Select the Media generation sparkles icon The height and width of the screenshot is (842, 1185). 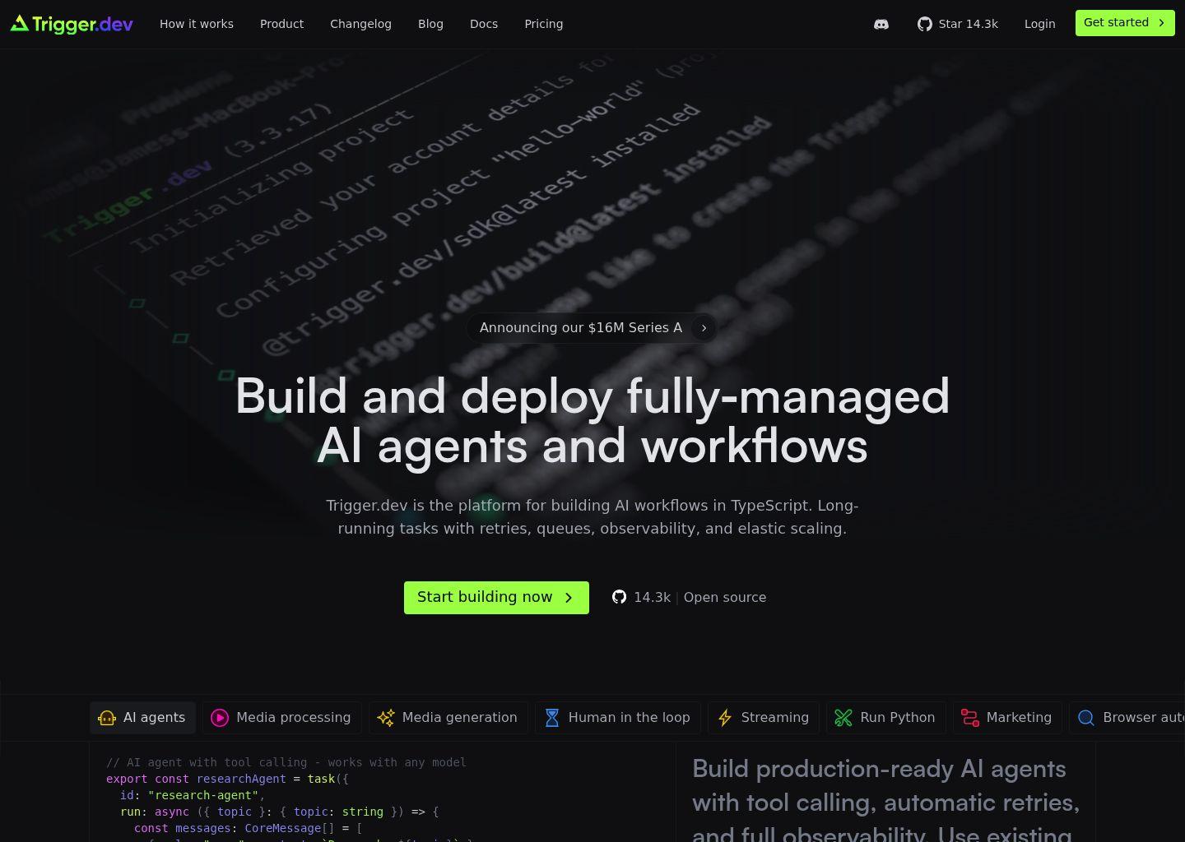(386, 718)
